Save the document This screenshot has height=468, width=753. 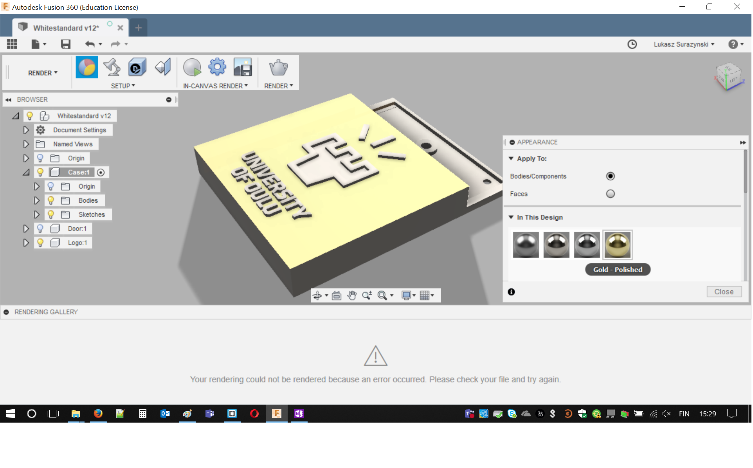point(65,44)
